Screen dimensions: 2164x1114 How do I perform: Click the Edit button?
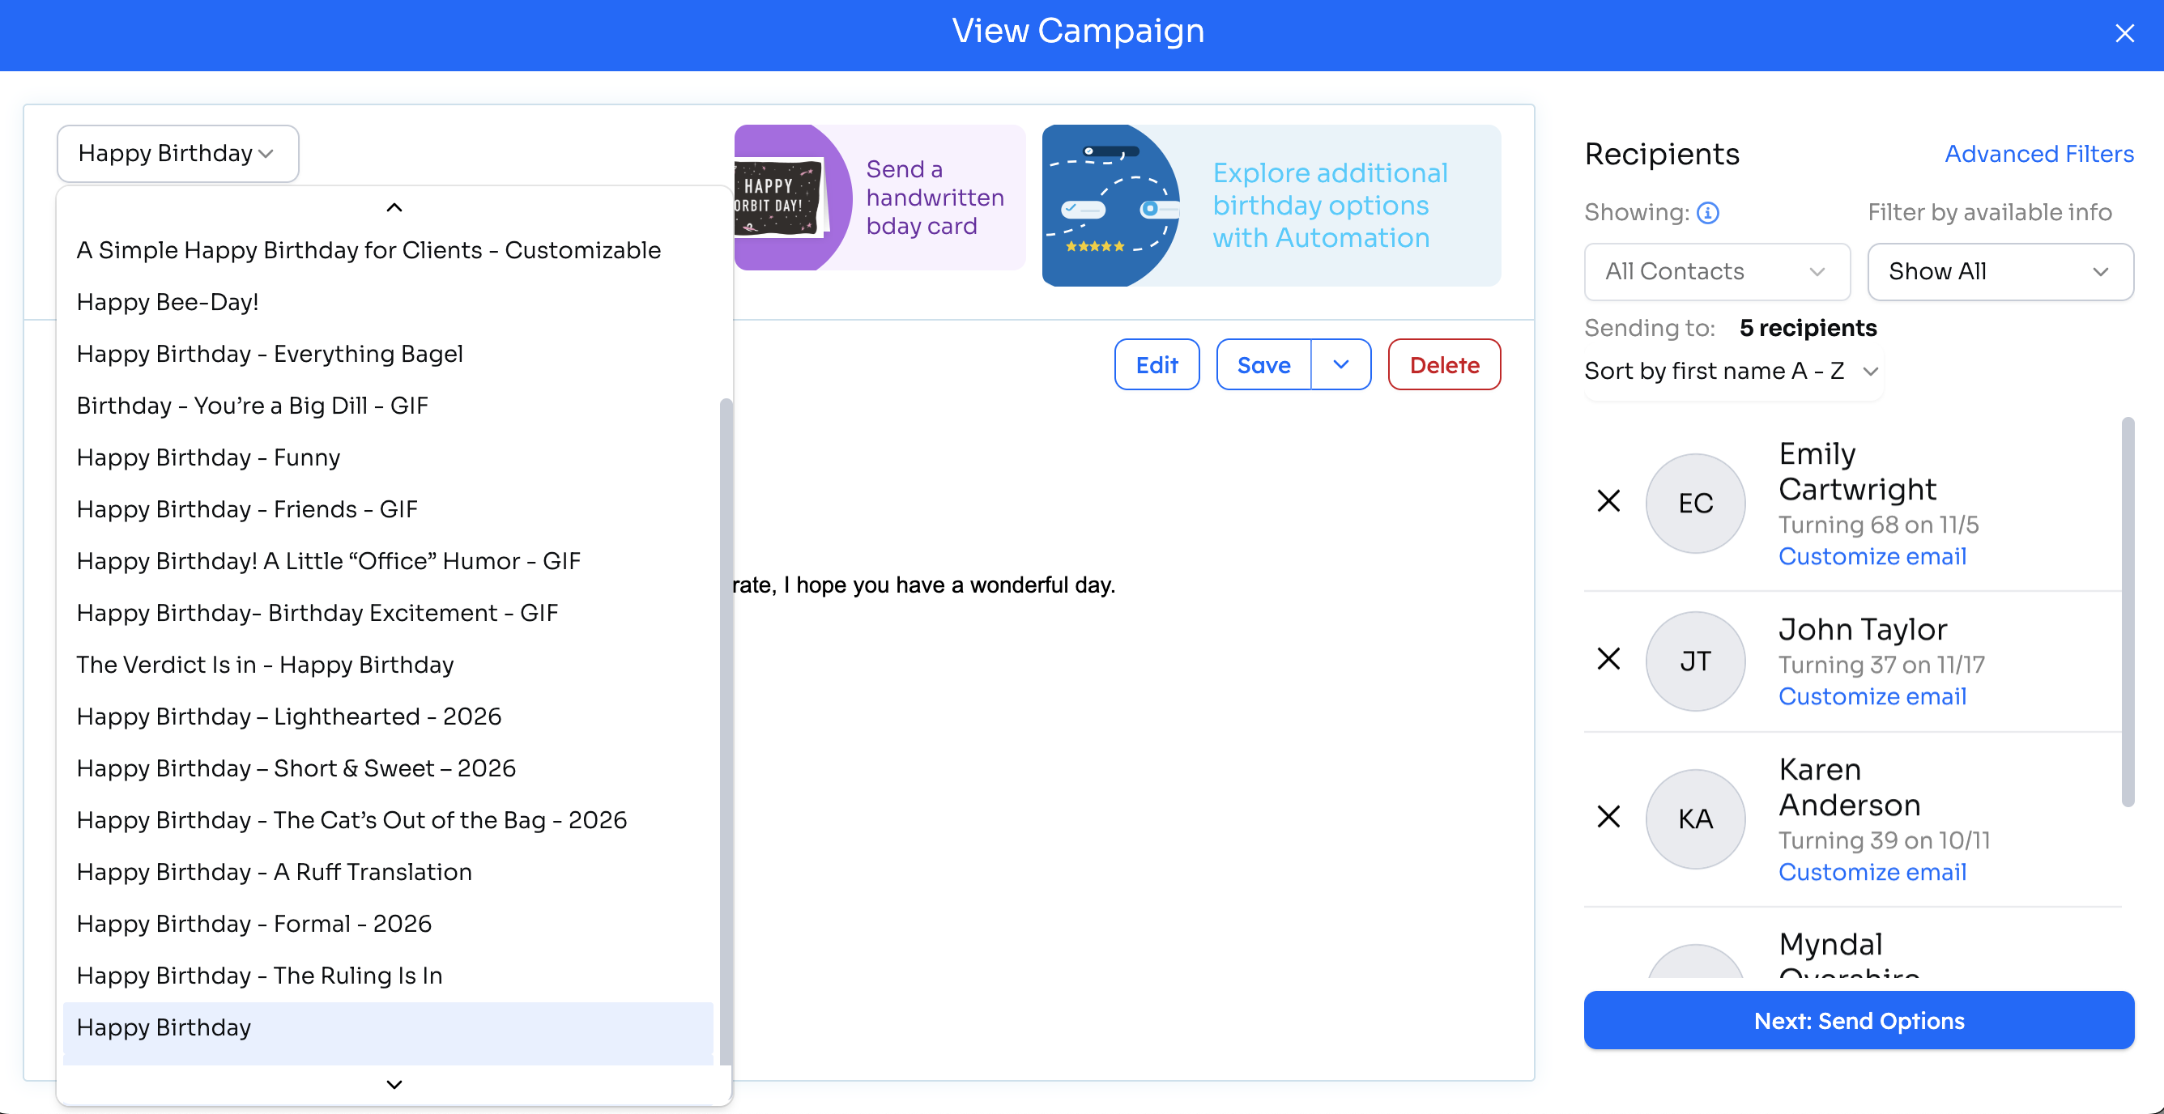coord(1157,365)
